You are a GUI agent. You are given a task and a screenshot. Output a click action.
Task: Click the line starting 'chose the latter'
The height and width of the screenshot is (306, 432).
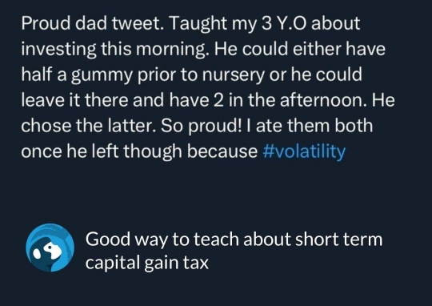tap(197, 126)
